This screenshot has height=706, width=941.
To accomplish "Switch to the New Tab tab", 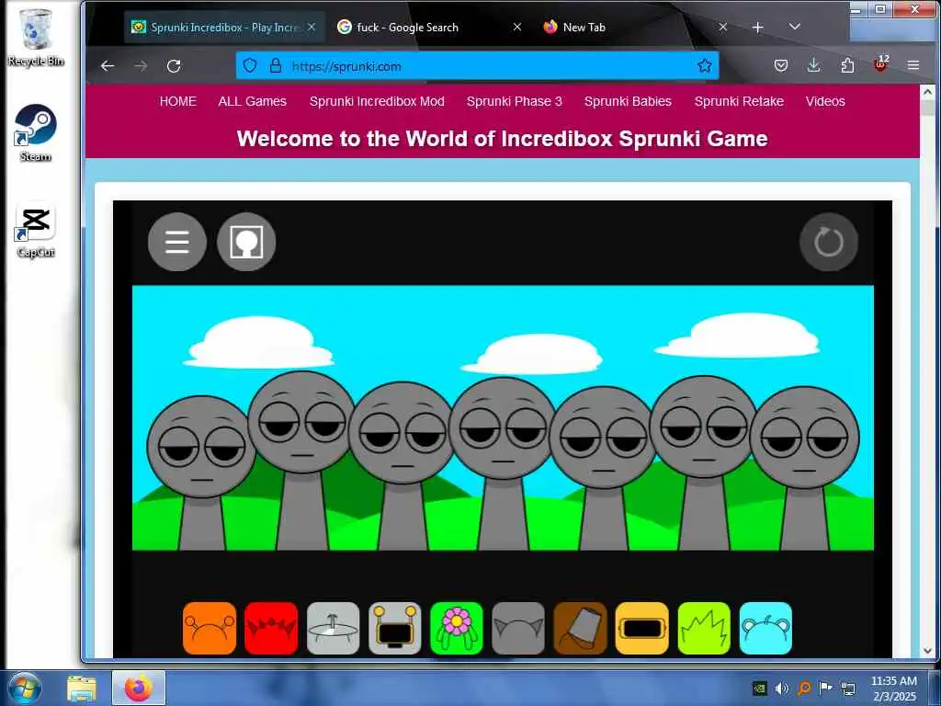I will pyautogui.click(x=636, y=27).
